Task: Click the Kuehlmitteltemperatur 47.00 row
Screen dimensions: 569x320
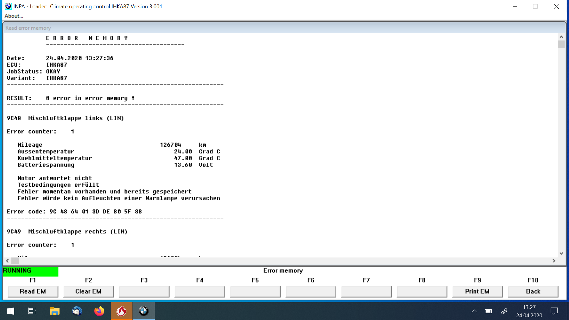Action: [x=119, y=158]
